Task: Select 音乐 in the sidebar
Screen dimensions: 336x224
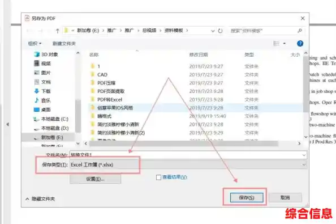Action: pos(46,100)
